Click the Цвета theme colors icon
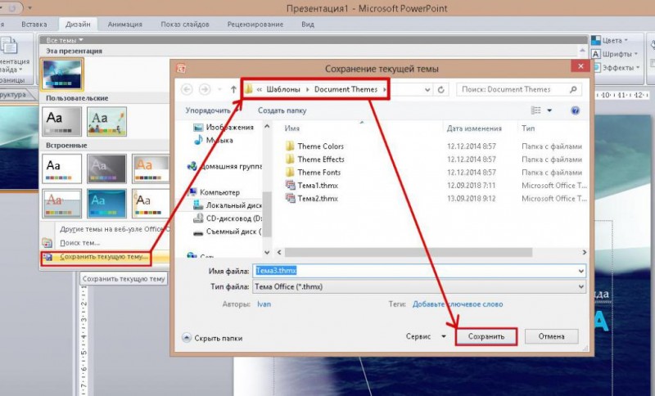655x396 pixels. point(596,40)
